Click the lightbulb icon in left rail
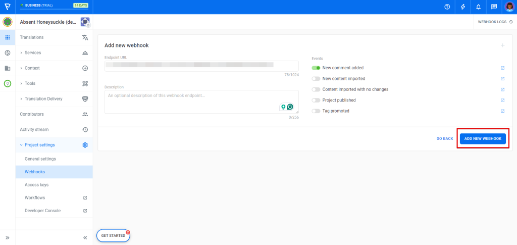 [x=8, y=84]
